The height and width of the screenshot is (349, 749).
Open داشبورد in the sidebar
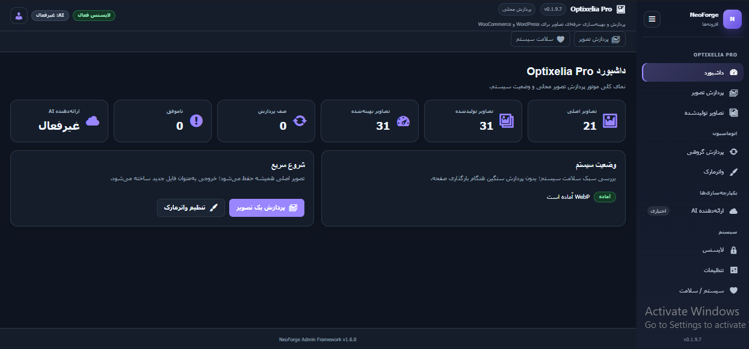693,73
